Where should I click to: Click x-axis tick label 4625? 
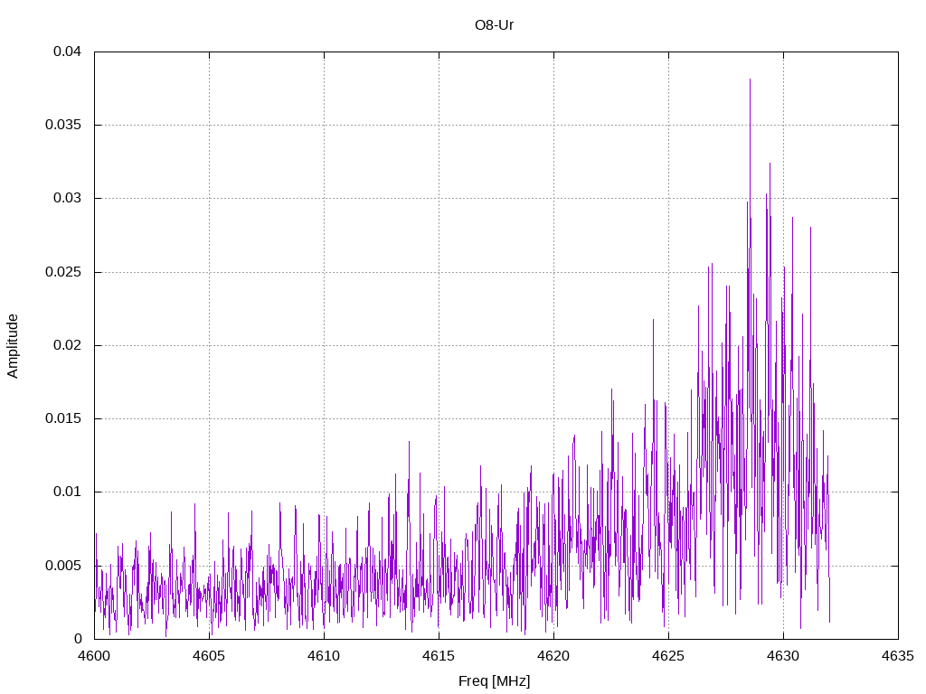point(668,656)
